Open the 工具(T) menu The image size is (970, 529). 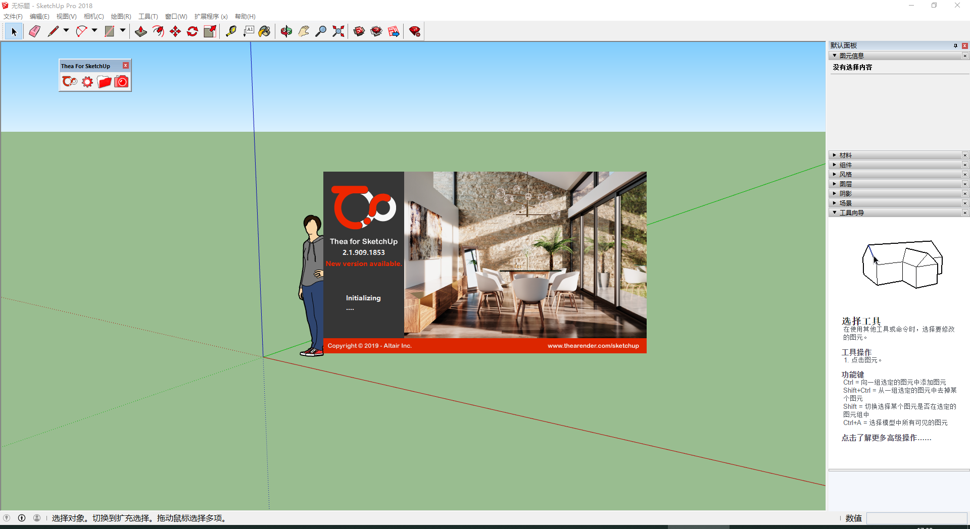(148, 17)
